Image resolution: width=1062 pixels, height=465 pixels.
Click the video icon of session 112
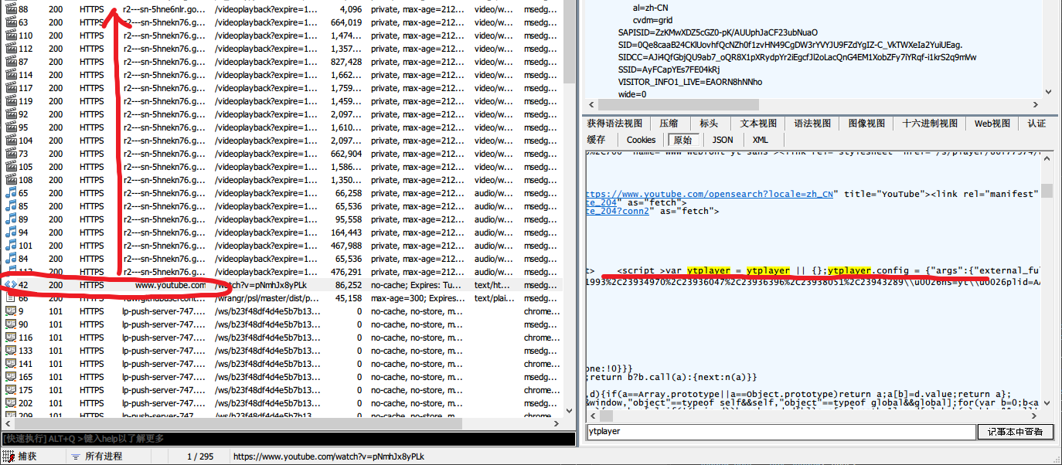pos(11,49)
